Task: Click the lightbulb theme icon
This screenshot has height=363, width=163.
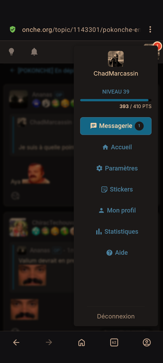Action: click(11, 52)
